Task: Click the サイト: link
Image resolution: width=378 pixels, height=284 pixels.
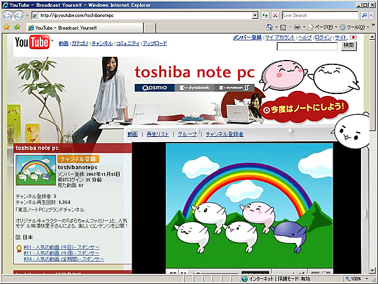Action: pyautogui.click(x=341, y=37)
